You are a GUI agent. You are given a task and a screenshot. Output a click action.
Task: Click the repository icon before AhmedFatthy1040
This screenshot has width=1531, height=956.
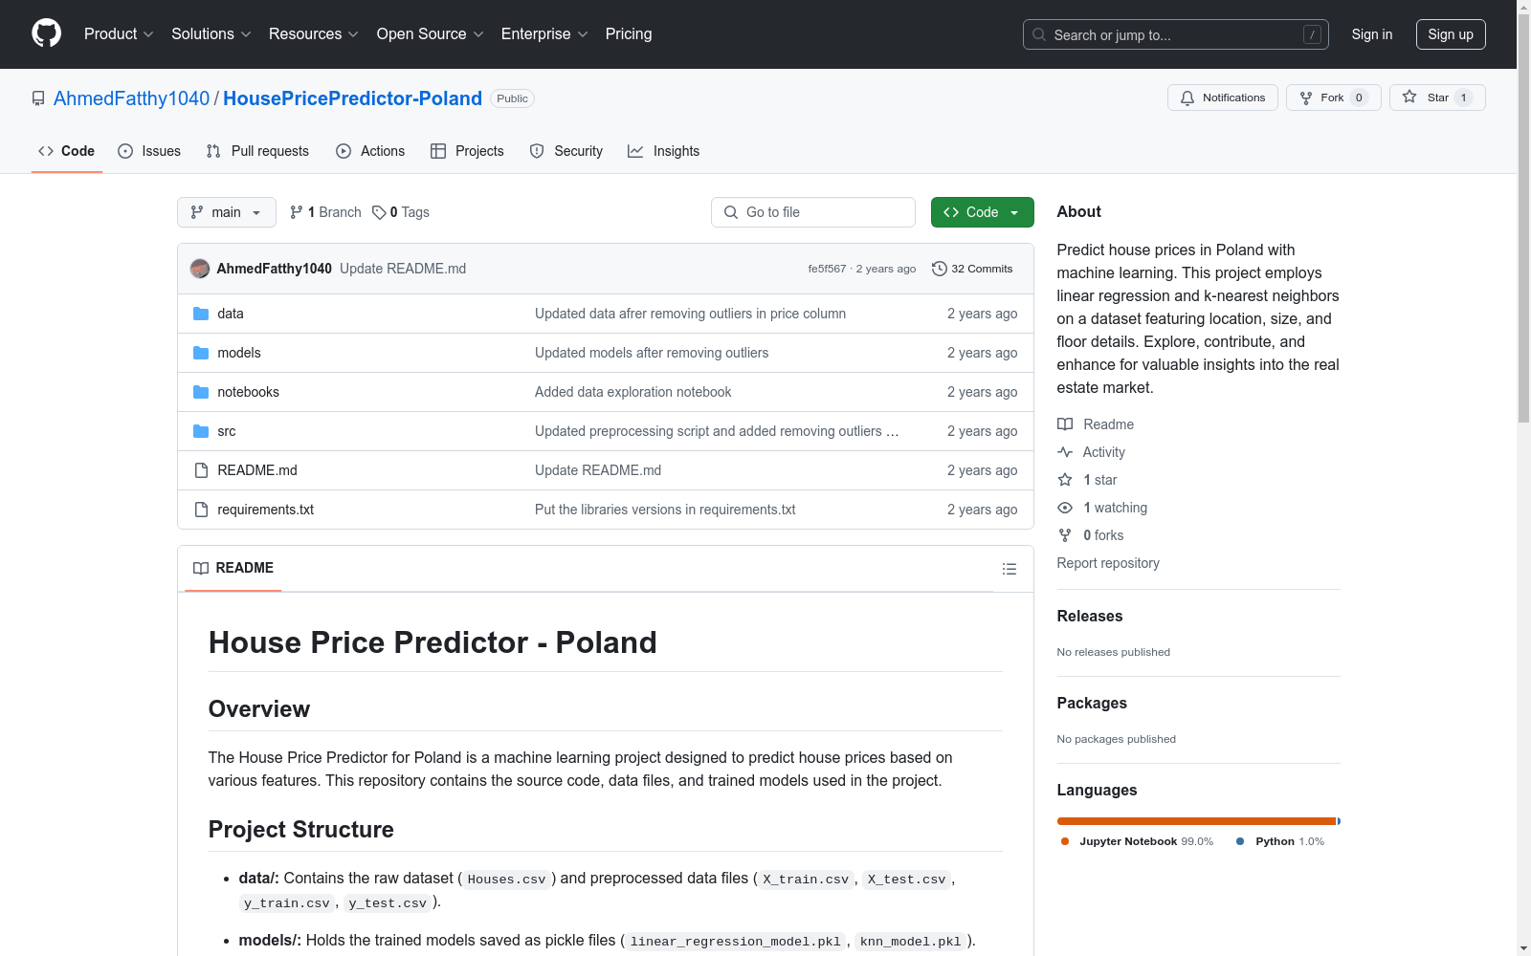point(38,98)
